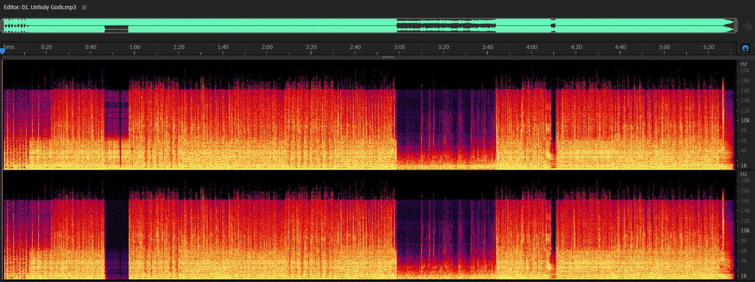755x282 pixels.
Task: Click 4k on the upper channel frequency scale
Action: tap(745, 151)
